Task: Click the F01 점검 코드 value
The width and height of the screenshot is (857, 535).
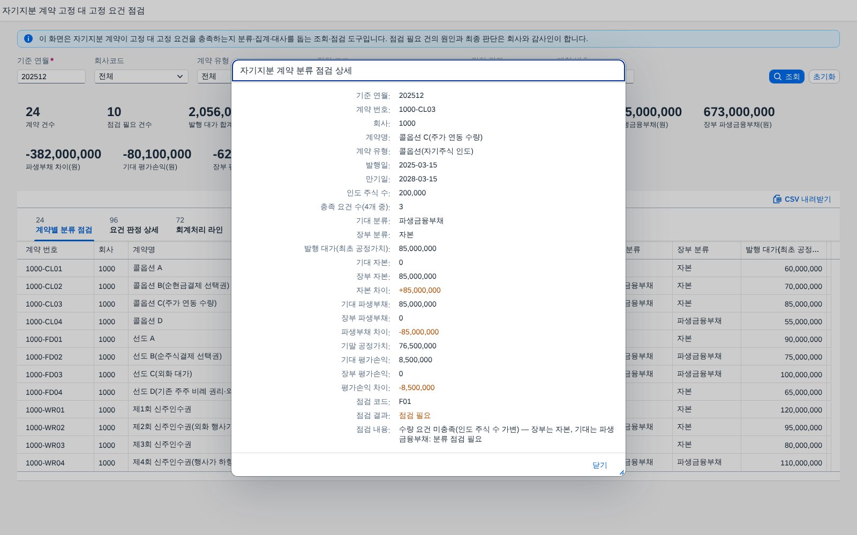Action: pyautogui.click(x=405, y=401)
